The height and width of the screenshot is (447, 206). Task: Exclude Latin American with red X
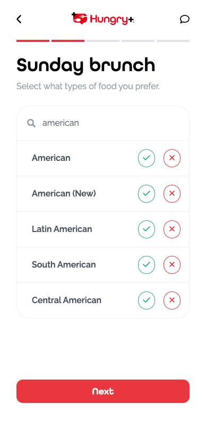(172, 229)
